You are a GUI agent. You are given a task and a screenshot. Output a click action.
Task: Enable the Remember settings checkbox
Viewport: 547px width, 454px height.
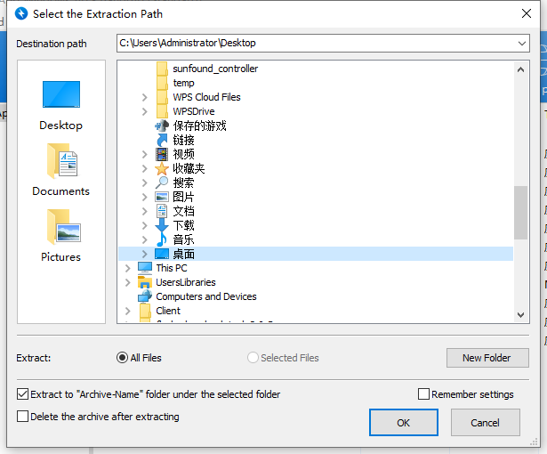[x=423, y=394]
